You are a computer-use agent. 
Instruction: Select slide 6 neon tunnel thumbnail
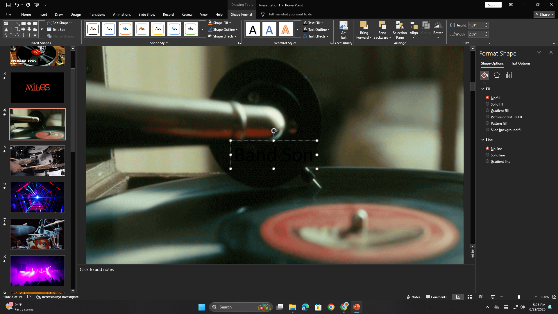tap(37, 197)
